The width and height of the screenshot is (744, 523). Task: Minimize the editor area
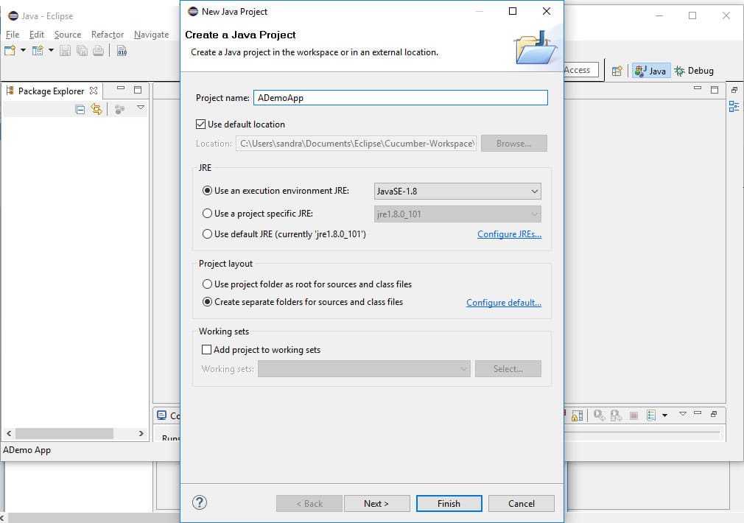tap(697, 88)
